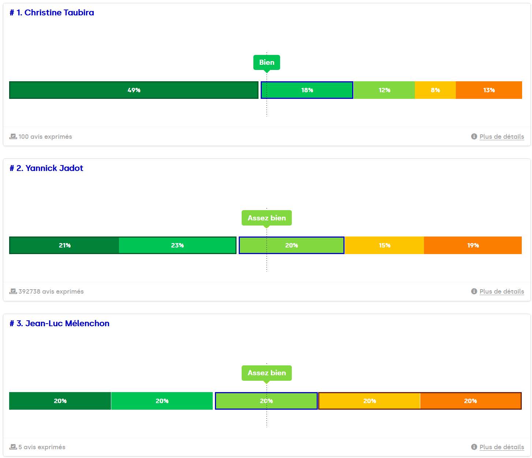
Task: Click info icon in Christine Taubira card
Action: [x=474, y=137]
